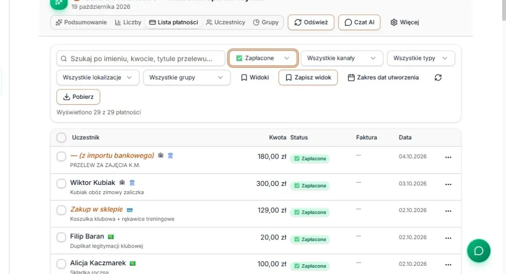Click blue bank icon in import bankowego row
The height and width of the screenshot is (274, 506).
coord(170,156)
